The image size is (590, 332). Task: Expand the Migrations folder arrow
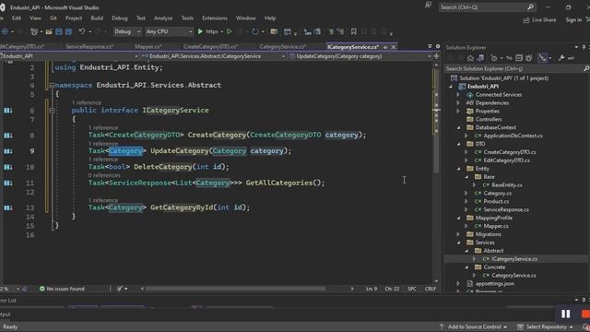[x=459, y=234]
